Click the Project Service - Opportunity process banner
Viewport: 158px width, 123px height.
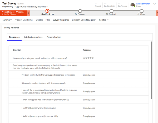pyautogui.click(x=13, y=13)
